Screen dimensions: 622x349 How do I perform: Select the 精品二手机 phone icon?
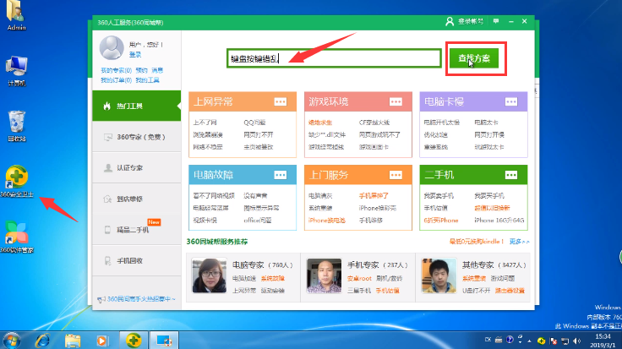(x=107, y=229)
